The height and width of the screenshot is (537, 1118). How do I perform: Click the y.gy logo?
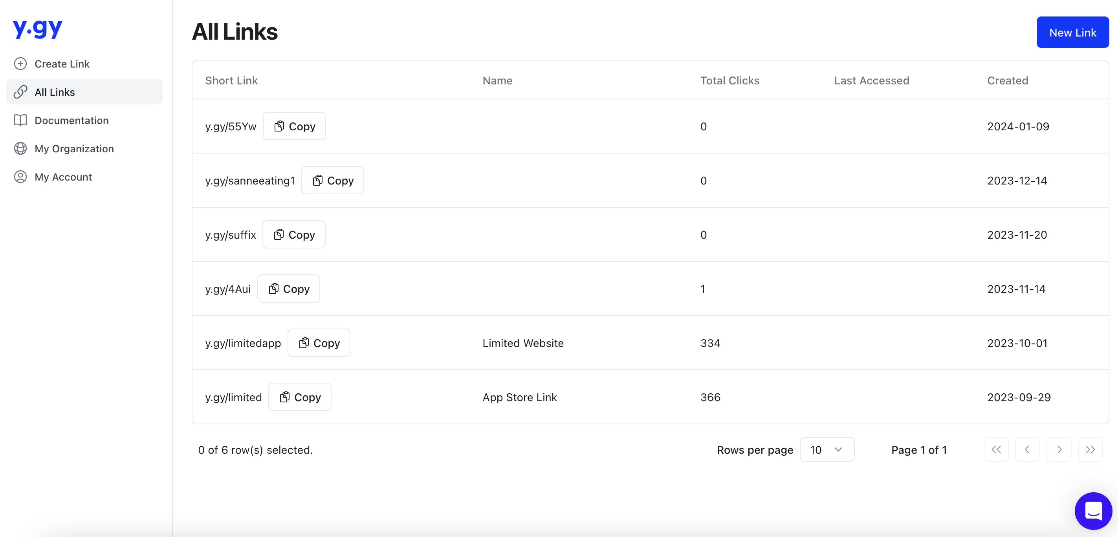coord(38,29)
